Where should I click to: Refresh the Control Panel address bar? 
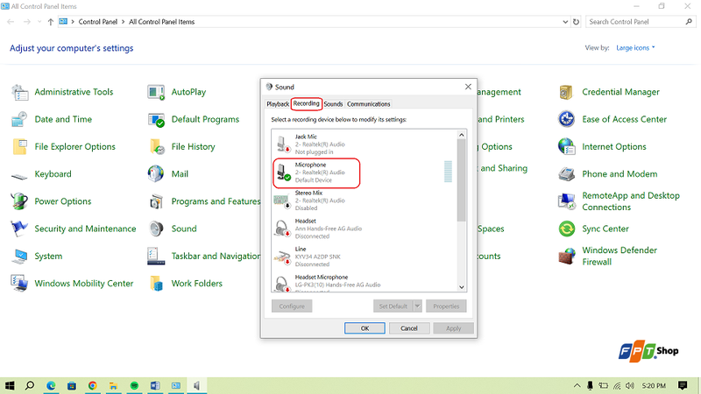pos(576,21)
